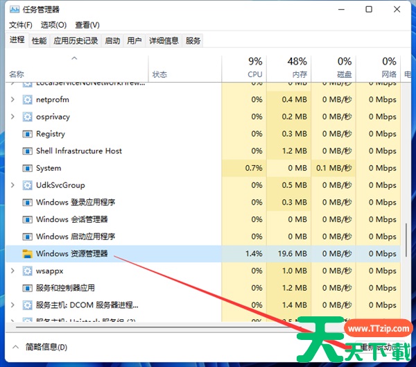
Task: Click the Registry process icon
Action: click(27, 134)
